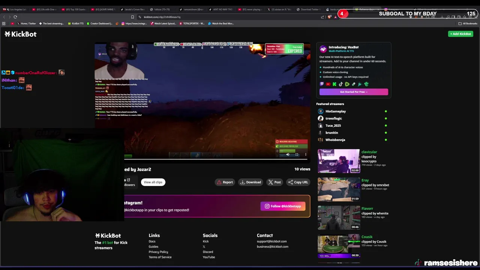
Task: Open the All Bookmarks folder
Action: [468, 24]
